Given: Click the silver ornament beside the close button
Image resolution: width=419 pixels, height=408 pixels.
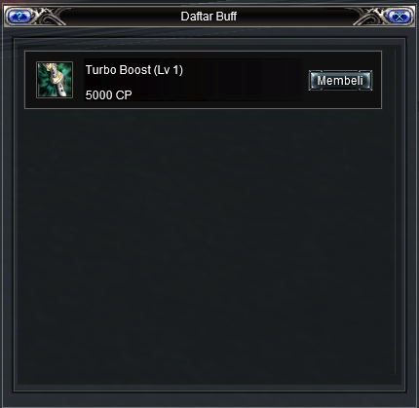Looking at the screenshot, I should [x=370, y=17].
